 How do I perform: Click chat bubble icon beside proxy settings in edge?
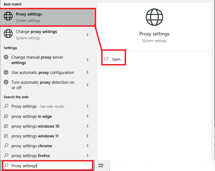[6, 116]
